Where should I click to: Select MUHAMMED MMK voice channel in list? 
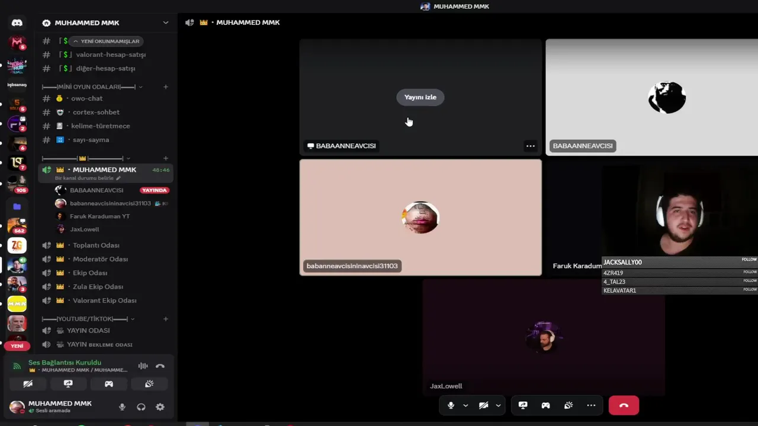click(107, 173)
